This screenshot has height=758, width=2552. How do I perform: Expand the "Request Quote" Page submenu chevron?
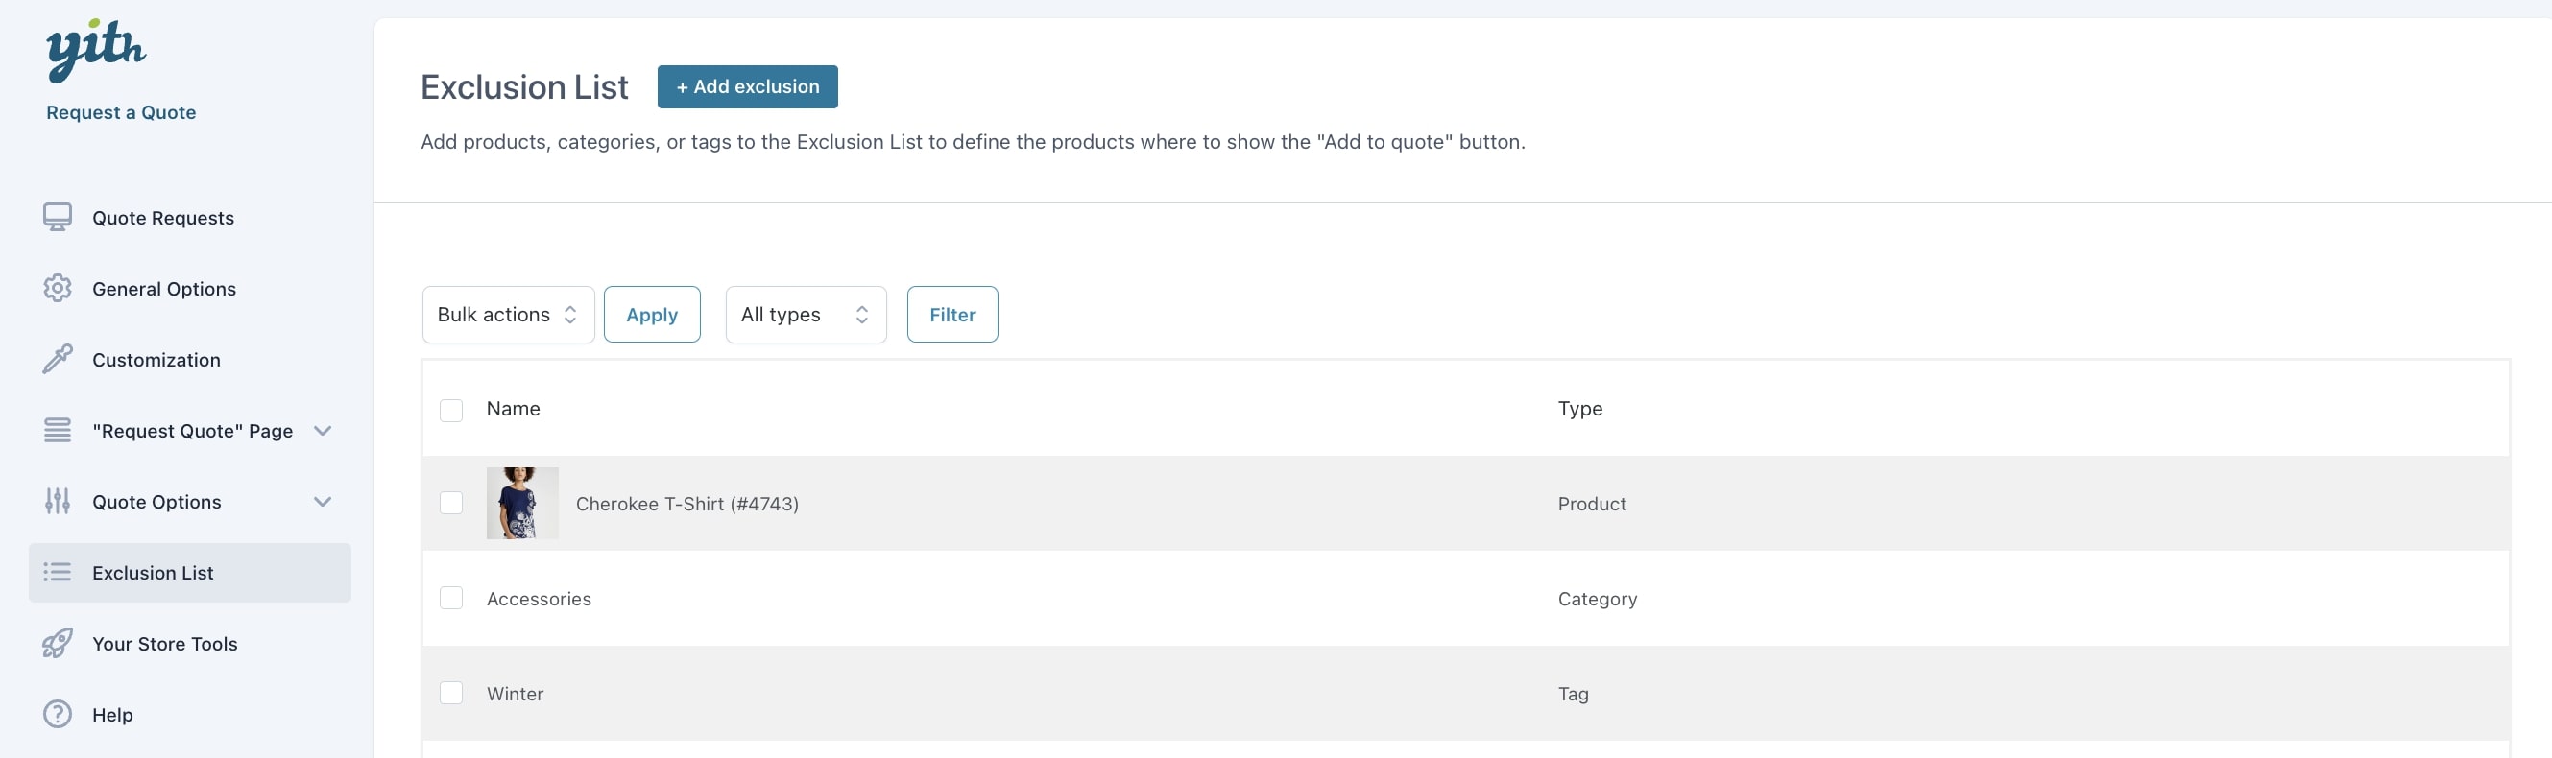point(322,431)
